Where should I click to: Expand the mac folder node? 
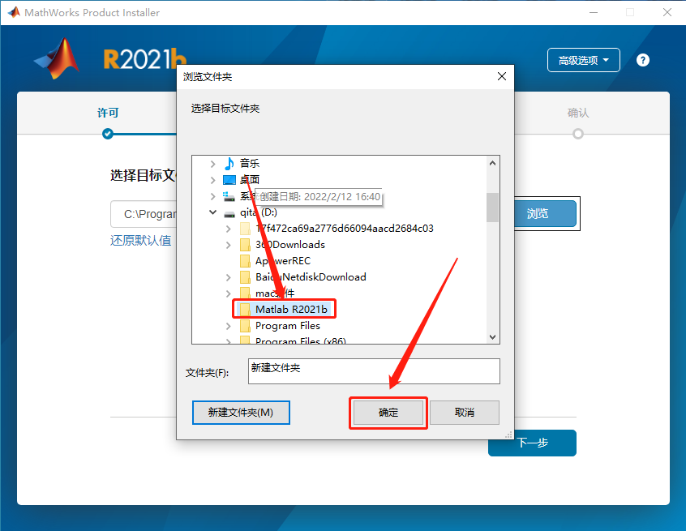[x=229, y=293]
